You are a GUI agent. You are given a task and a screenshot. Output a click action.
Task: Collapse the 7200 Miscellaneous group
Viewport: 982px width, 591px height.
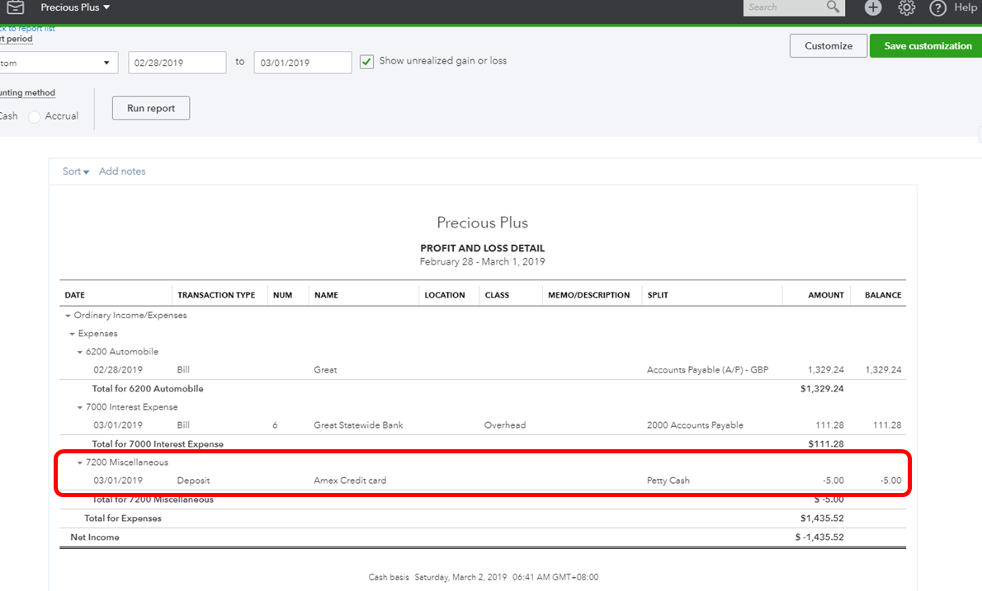pos(80,462)
